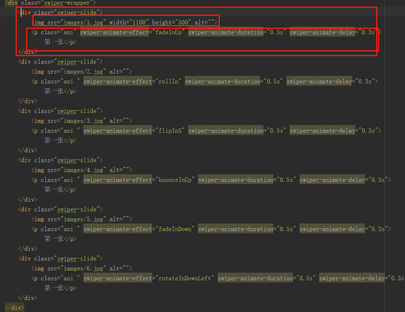Click the "rotateInDownLeft" effect value
Viewport: 405px width, 312px height.
(185, 278)
